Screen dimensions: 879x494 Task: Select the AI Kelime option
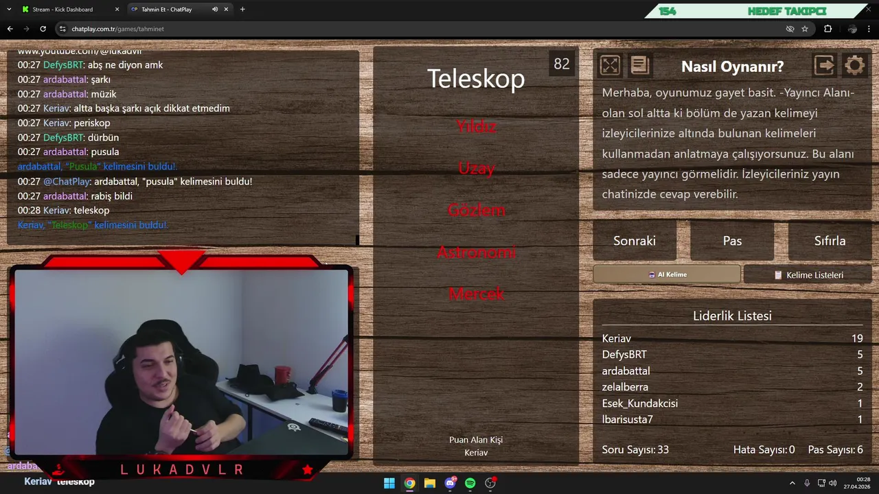[667, 274]
